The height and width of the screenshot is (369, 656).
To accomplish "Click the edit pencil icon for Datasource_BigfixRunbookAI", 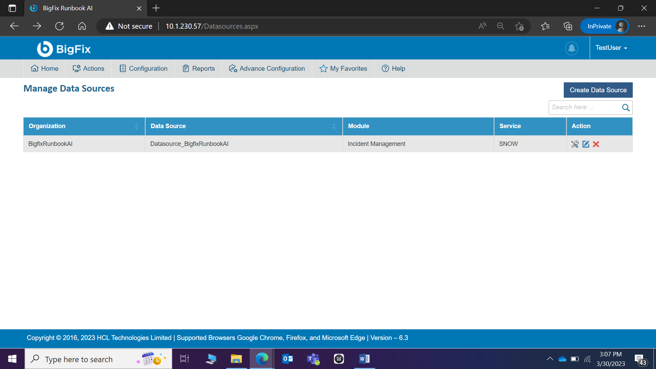I will click(586, 144).
